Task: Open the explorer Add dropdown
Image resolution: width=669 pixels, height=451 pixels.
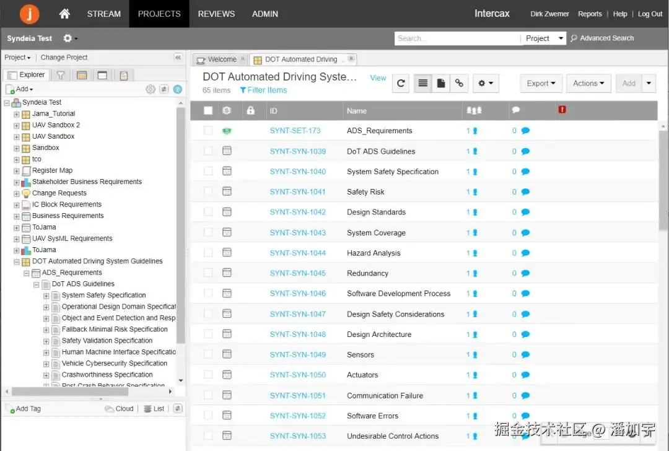Action: point(20,89)
